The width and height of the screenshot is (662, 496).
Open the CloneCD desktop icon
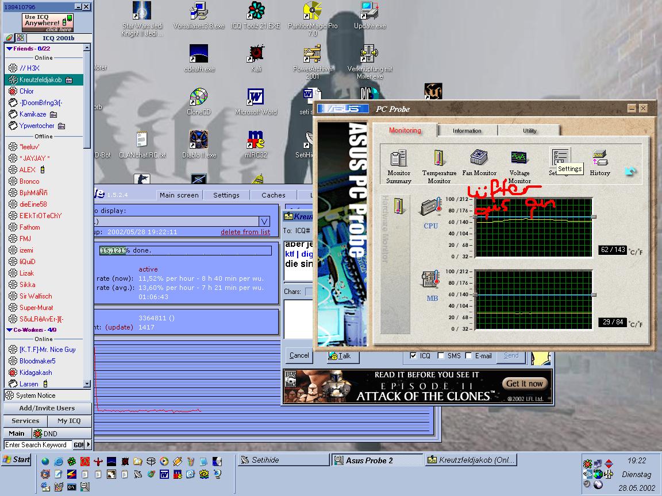(198, 101)
